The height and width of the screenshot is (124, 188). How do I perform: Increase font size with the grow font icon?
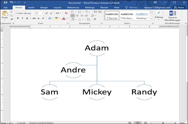[x=47, y=13]
